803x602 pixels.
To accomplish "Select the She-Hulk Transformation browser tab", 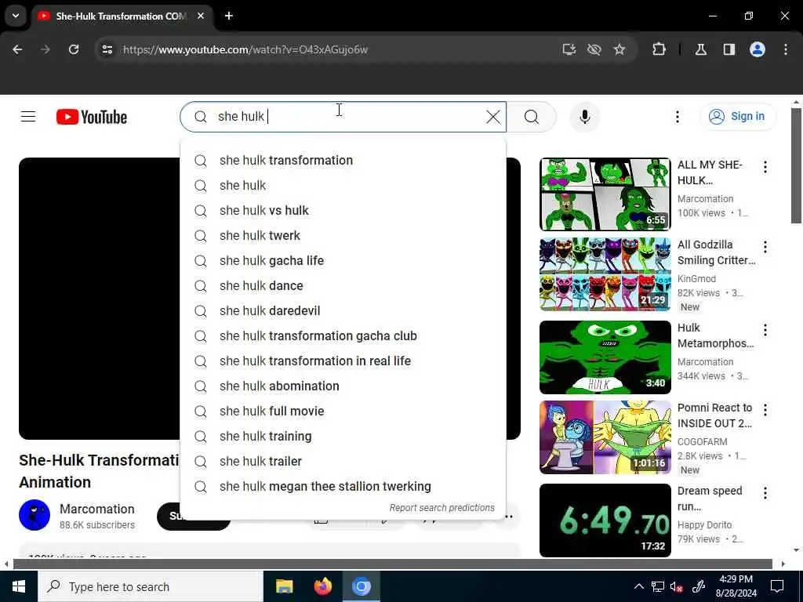I will [x=122, y=16].
